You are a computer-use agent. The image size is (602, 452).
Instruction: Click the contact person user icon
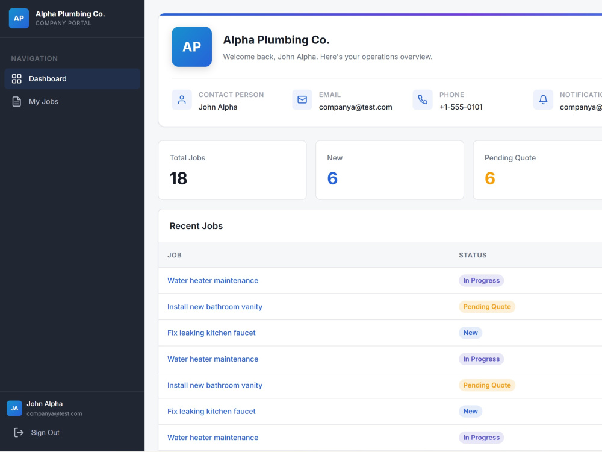coord(182,99)
